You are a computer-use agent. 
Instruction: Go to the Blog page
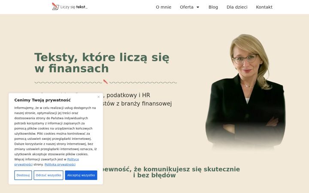pos(213,7)
